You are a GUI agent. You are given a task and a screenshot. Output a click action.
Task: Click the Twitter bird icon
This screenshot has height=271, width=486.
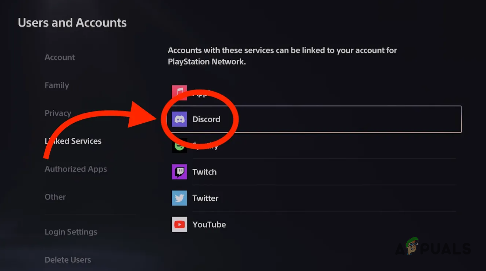179,198
